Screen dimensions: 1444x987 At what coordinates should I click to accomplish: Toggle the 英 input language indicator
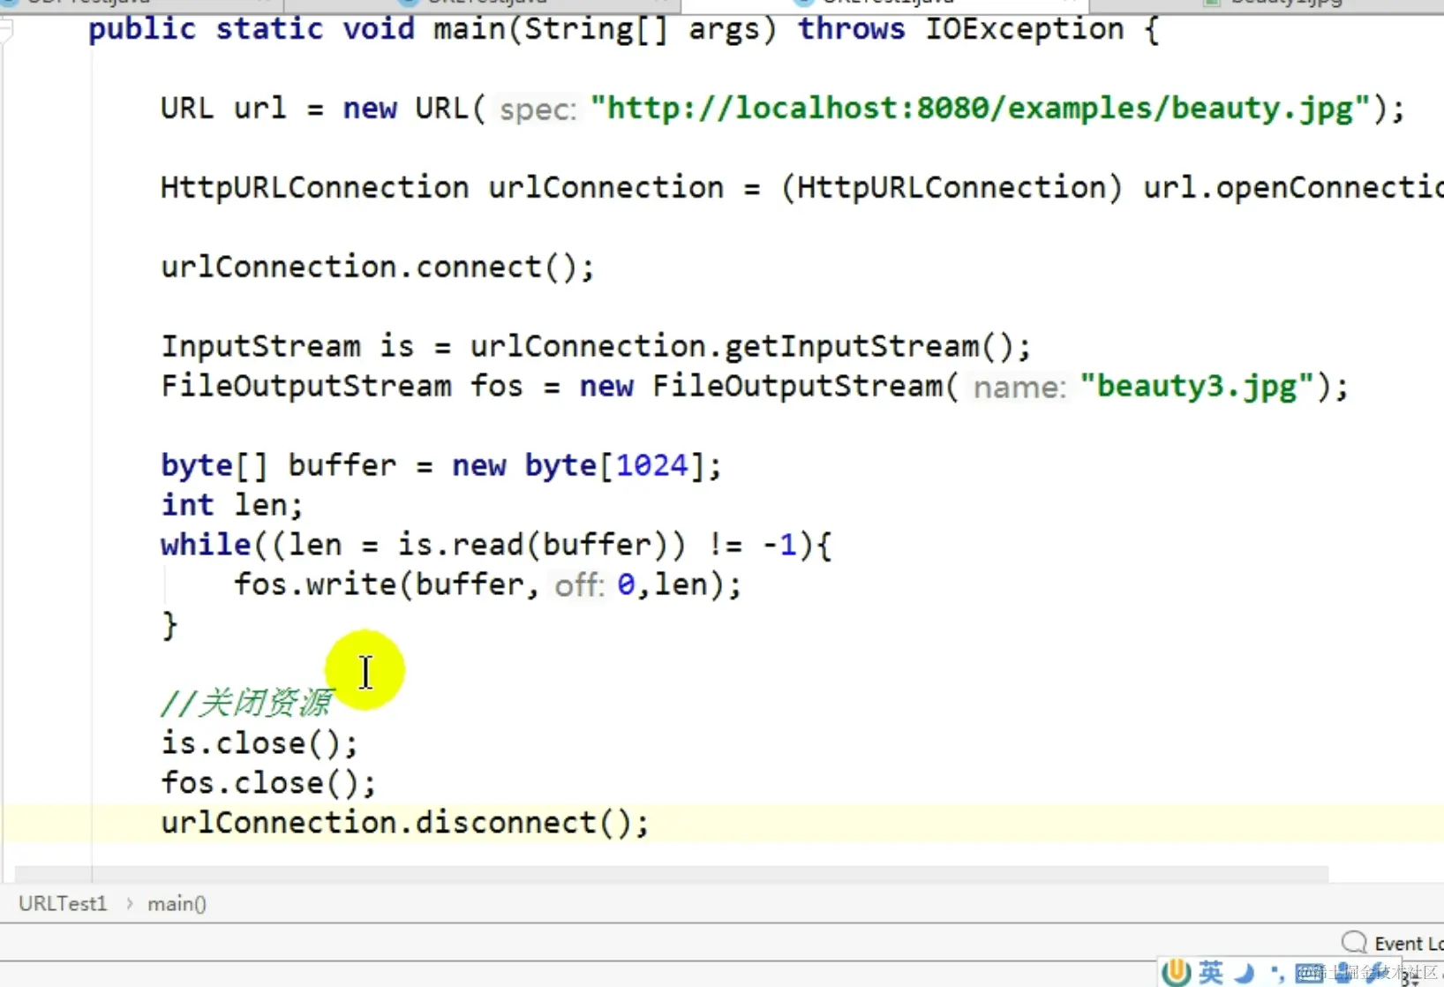(1211, 972)
